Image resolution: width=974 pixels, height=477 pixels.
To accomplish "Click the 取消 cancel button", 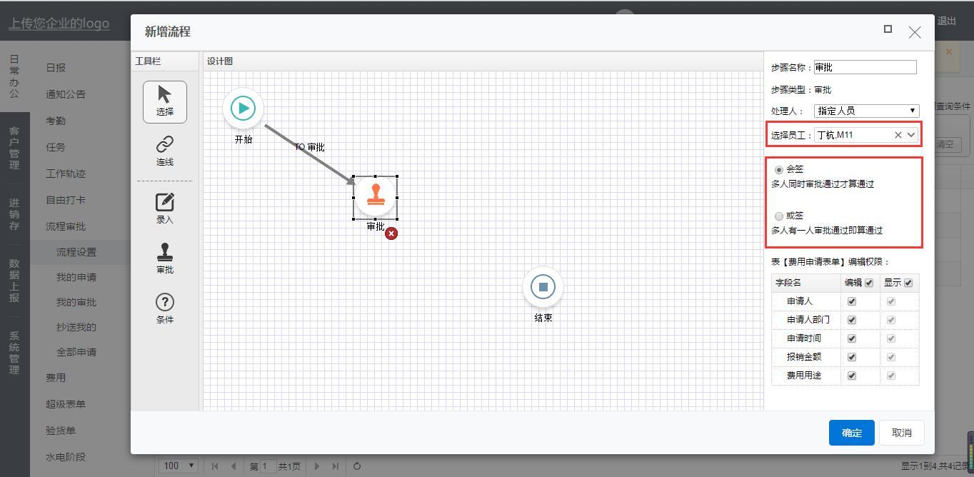I will point(902,433).
